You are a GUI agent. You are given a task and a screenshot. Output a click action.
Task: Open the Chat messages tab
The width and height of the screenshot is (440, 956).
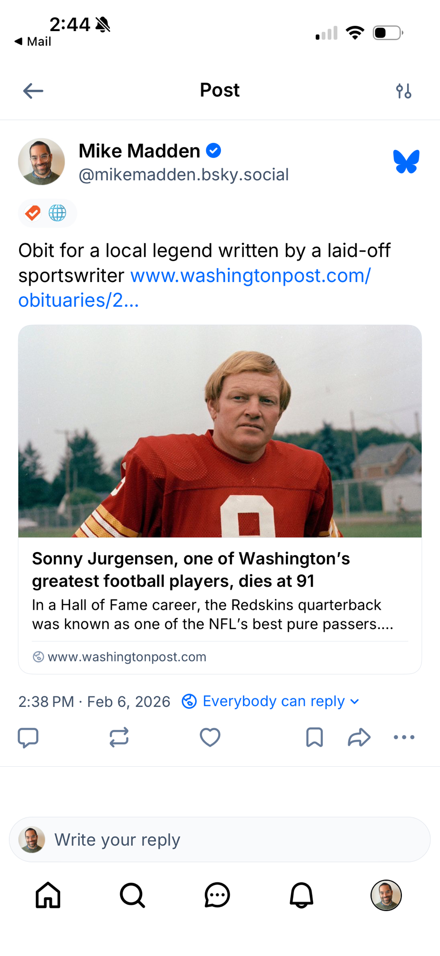click(217, 895)
